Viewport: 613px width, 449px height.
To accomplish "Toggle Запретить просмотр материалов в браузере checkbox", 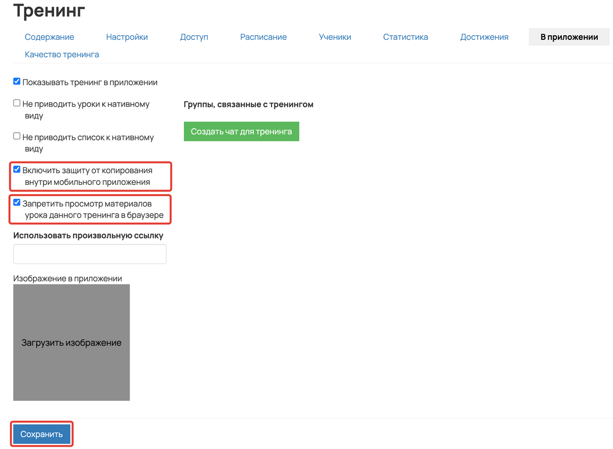I will (x=17, y=203).
